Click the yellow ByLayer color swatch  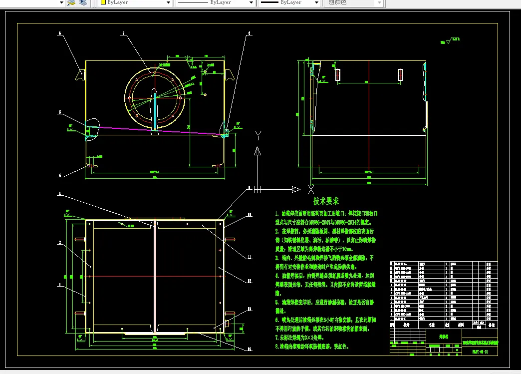pyautogui.click(x=103, y=2)
